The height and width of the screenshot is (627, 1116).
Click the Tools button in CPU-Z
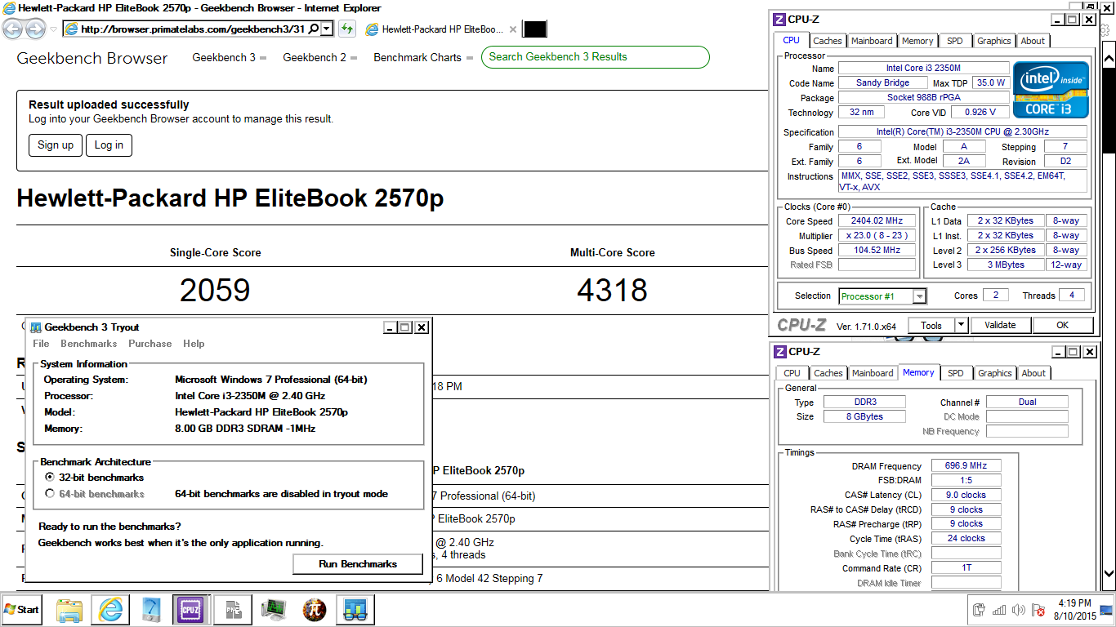pyautogui.click(x=931, y=325)
